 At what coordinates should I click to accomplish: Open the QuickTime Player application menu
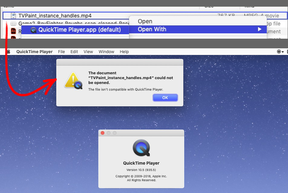click(34, 52)
